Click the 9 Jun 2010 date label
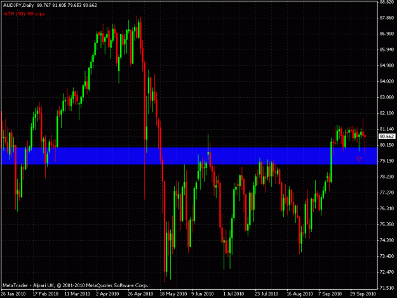 203,294
